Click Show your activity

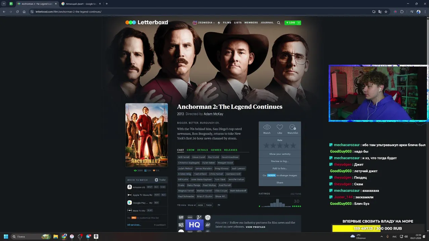[280, 154]
